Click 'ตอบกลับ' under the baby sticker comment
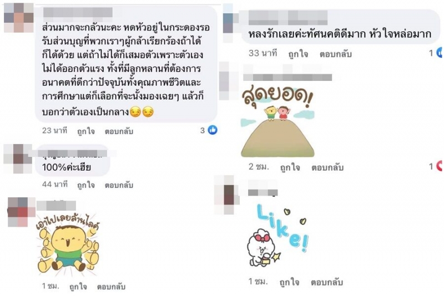 pos(112,287)
